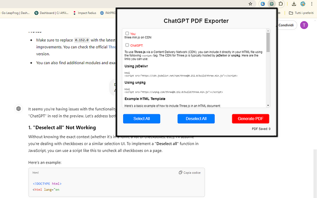Click the 0.152.0 inline code text
The image size is (317, 198).
[x=82, y=40]
